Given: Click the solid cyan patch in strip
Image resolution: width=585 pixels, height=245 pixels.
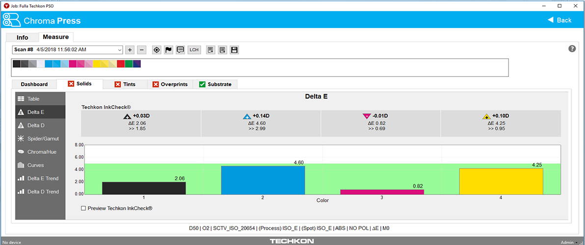Looking at the screenshot, I should (x=49, y=64).
